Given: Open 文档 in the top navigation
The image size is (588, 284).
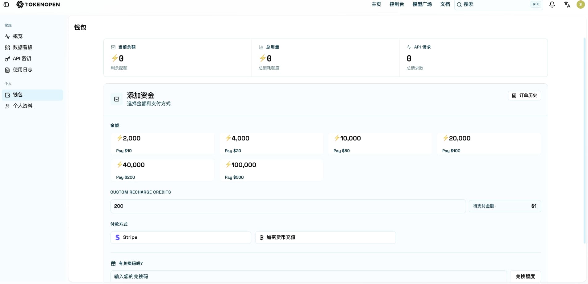Looking at the screenshot, I should 445,4.
